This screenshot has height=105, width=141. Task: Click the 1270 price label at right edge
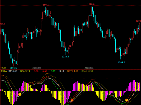coord(138,21)
